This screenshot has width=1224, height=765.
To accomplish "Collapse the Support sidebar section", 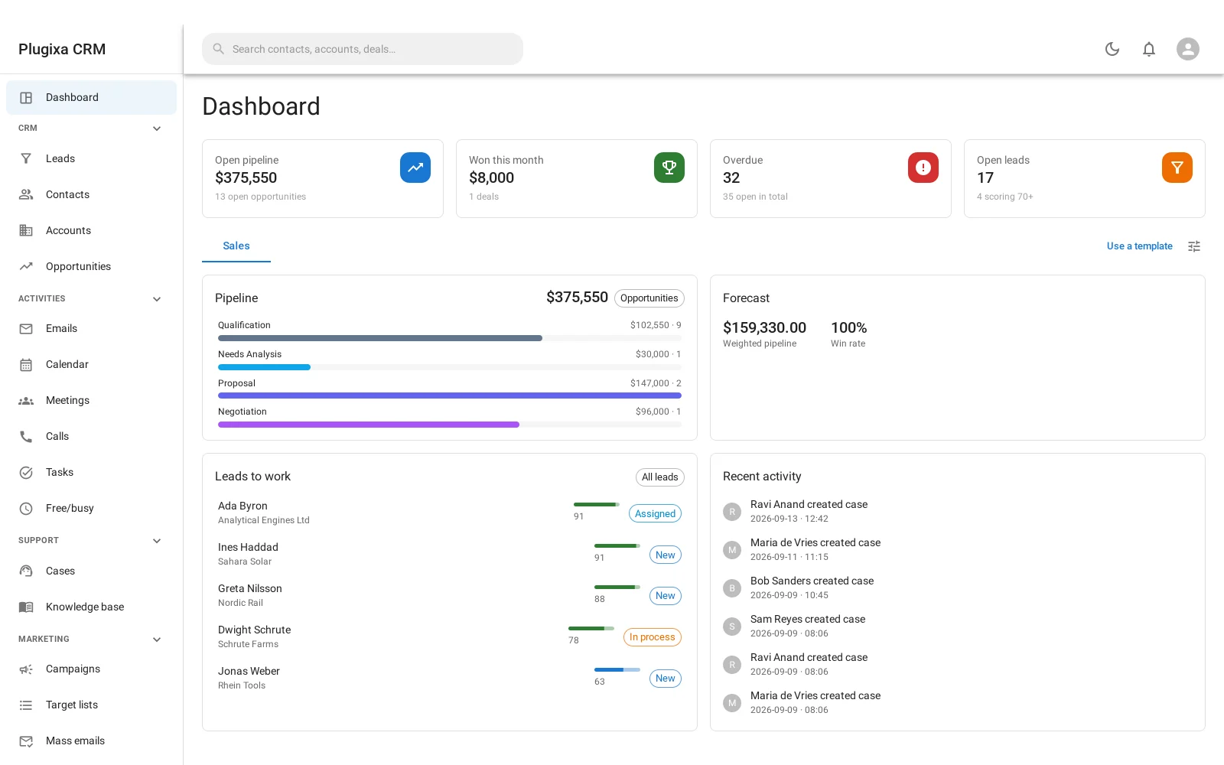I will [x=157, y=541].
